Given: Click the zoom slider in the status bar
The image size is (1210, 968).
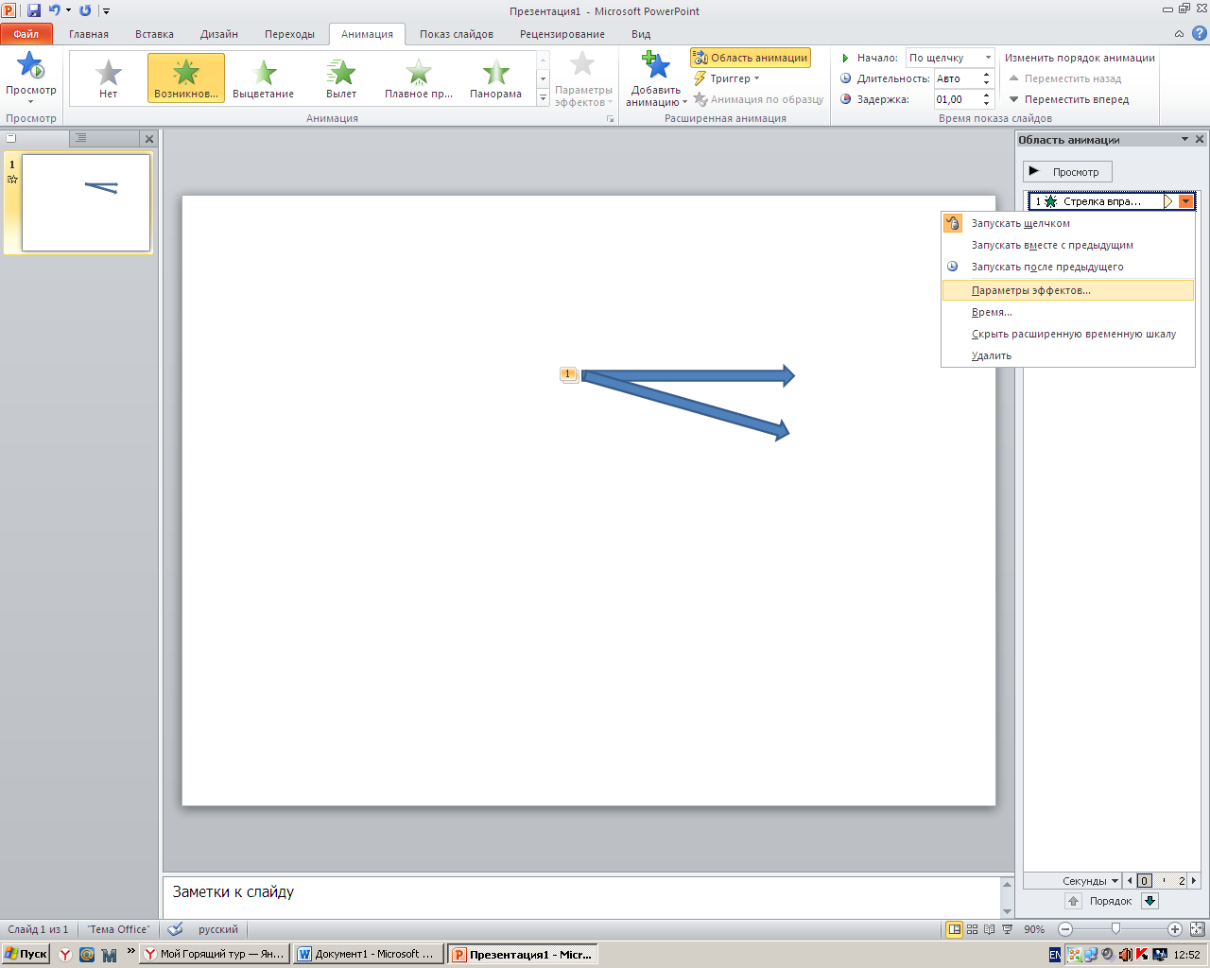Looking at the screenshot, I should (x=1116, y=929).
